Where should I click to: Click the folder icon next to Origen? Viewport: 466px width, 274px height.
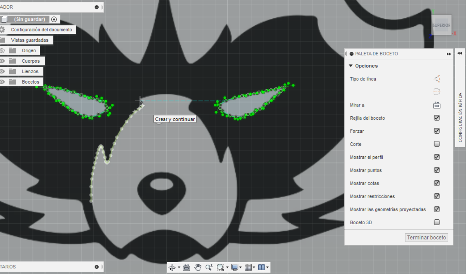pos(13,50)
